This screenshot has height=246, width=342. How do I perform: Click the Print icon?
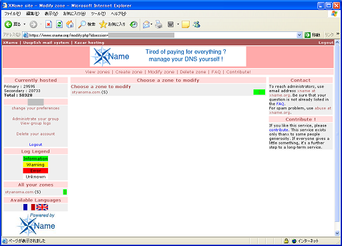[x=159, y=24]
